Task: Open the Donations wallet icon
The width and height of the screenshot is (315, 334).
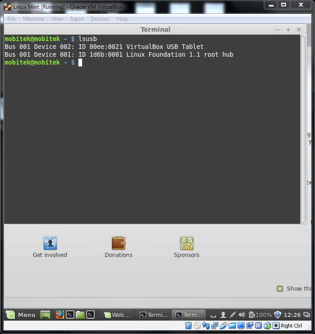Action: click(119, 244)
